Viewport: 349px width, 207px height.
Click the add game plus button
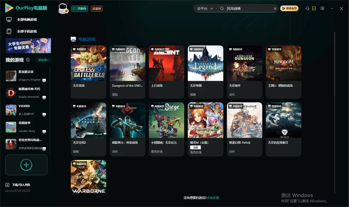click(x=26, y=165)
